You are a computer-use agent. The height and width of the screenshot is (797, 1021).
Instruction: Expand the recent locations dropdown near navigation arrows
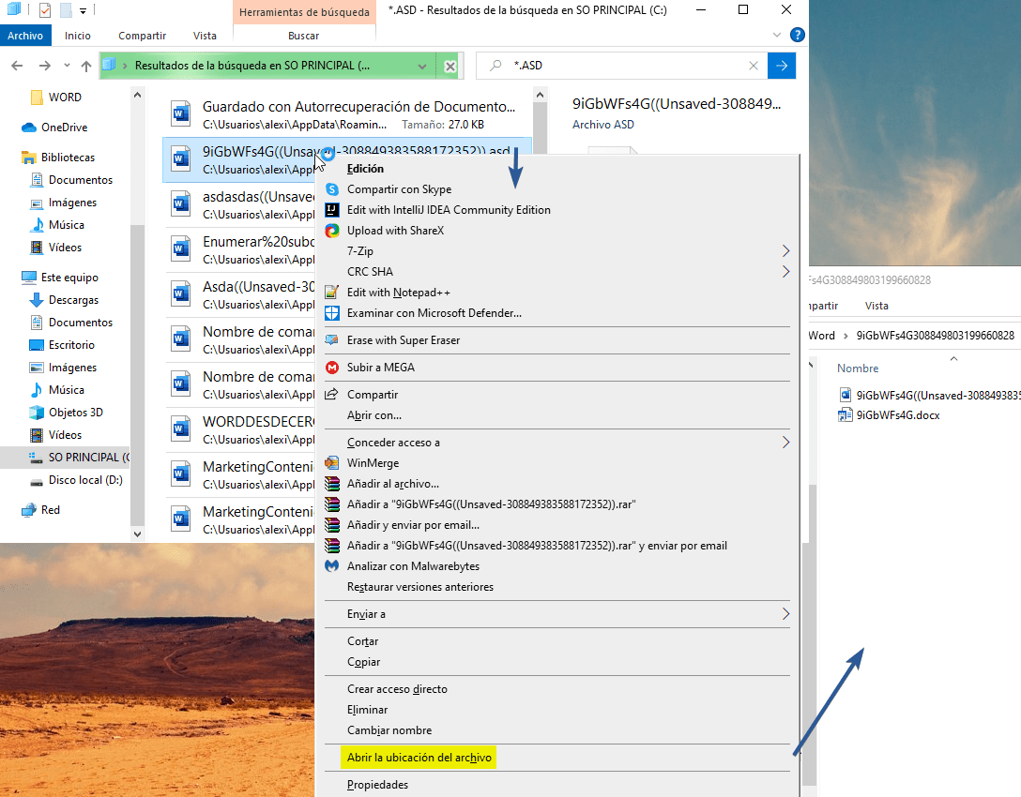(x=67, y=66)
